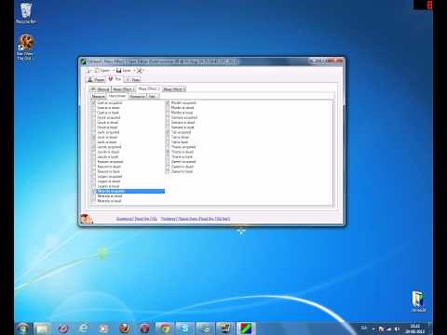The height and width of the screenshot is (335, 447).
Task: Open the Questions? Read the FAQ link
Action: [137, 219]
